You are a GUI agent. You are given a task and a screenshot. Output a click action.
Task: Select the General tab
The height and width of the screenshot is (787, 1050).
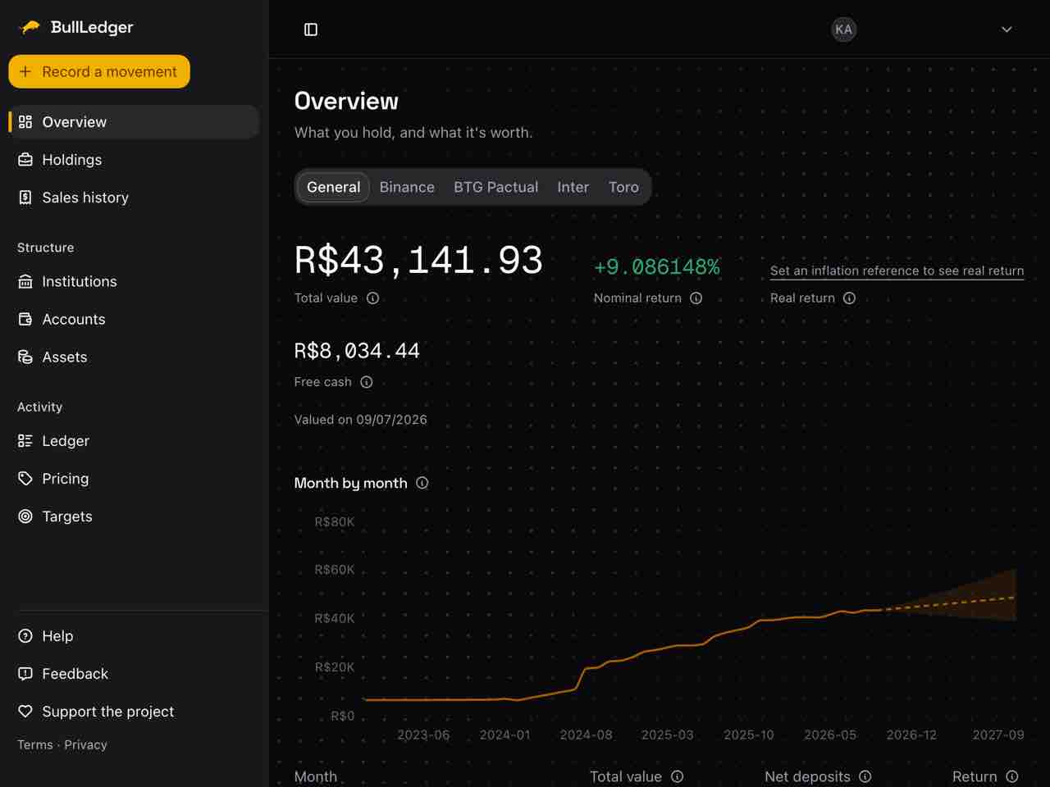pyautogui.click(x=333, y=187)
